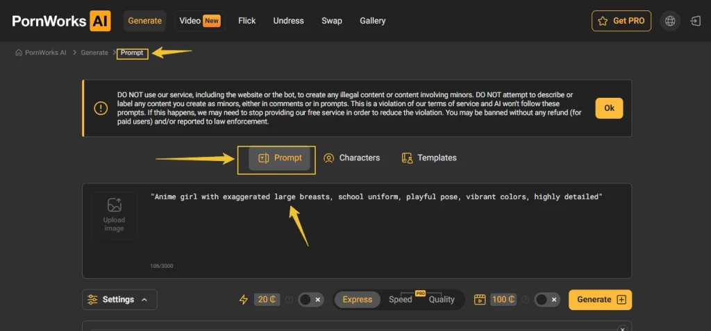Viewport: 711px width, 331px height.
Task: Click the sliders icon on the Settings button
Action: [92, 300]
